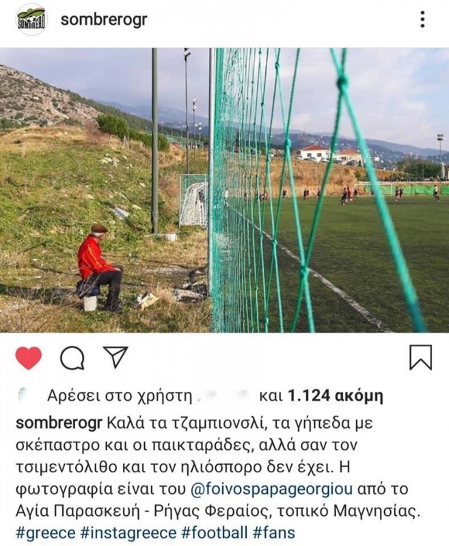Viewport: 449px width, 546px height.
Task: Share post using paper plane icon
Action: pos(116,357)
